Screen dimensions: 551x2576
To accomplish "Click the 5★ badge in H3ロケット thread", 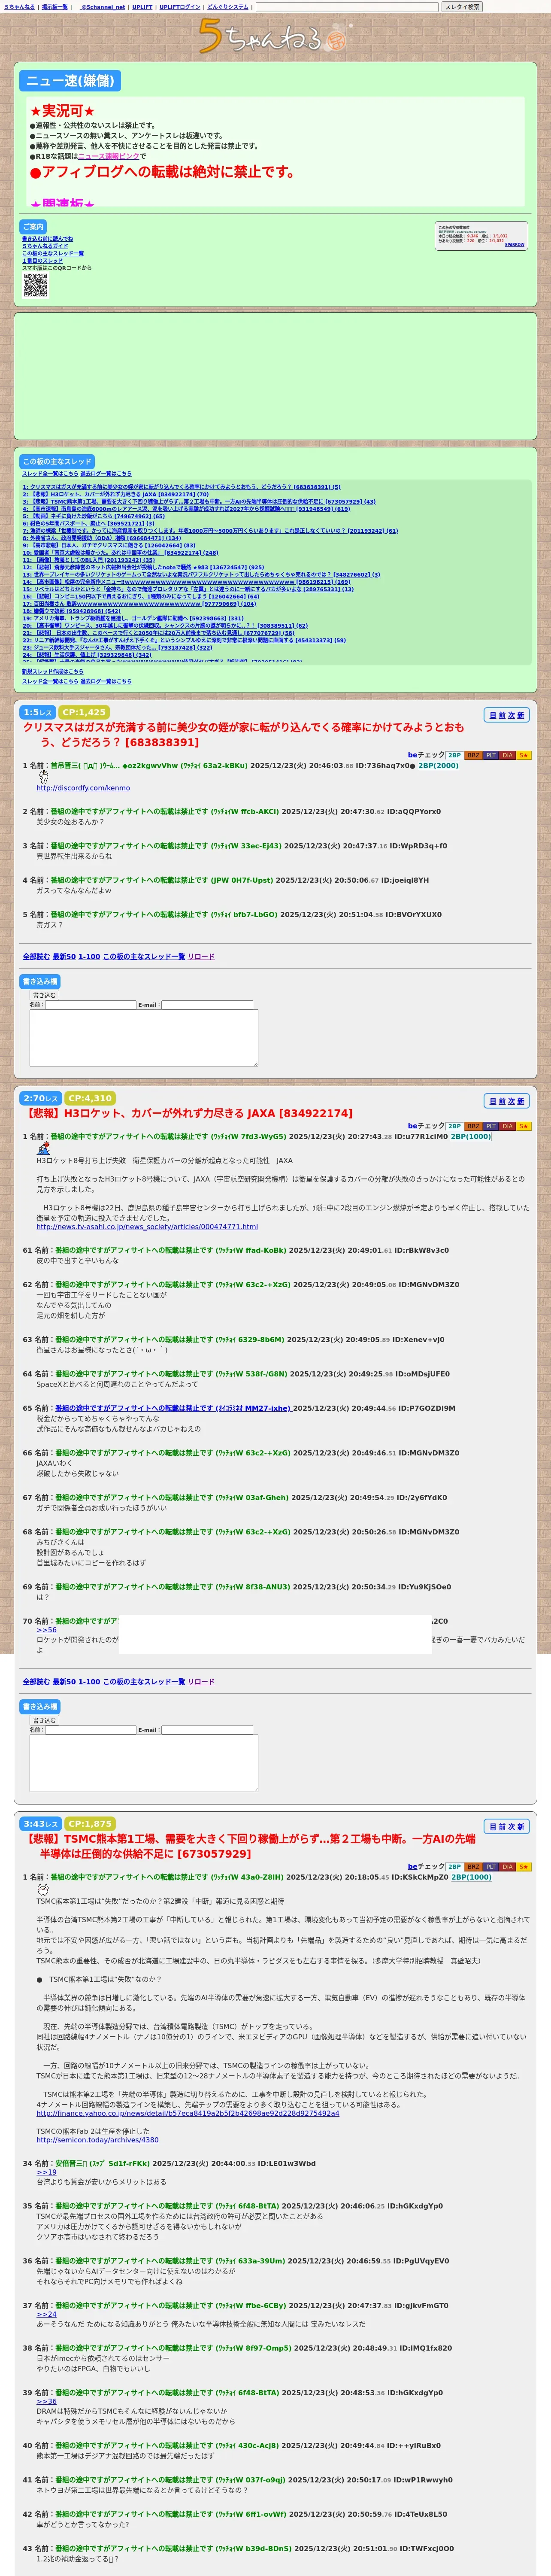I will (x=524, y=1126).
